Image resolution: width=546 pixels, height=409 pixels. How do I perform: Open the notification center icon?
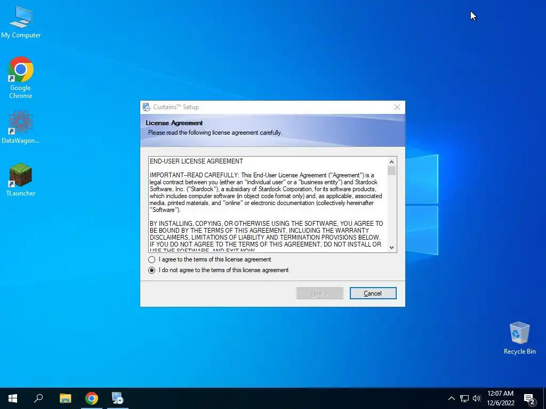529,399
